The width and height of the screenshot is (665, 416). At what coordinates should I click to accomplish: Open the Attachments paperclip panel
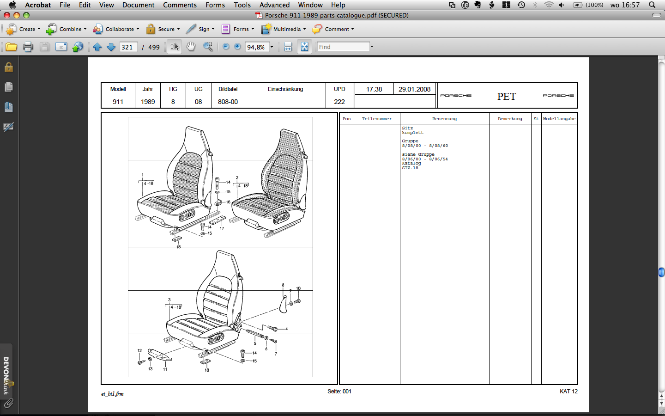pyautogui.click(x=8, y=403)
